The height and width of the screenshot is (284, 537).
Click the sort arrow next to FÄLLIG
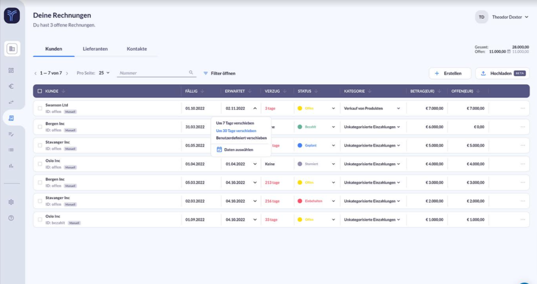click(x=202, y=91)
